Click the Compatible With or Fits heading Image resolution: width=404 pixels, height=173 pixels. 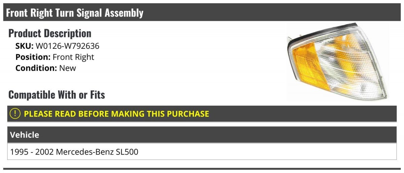point(57,95)
